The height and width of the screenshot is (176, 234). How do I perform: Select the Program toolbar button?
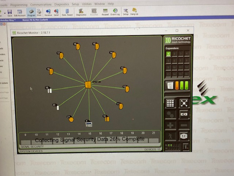coord(31,13)
